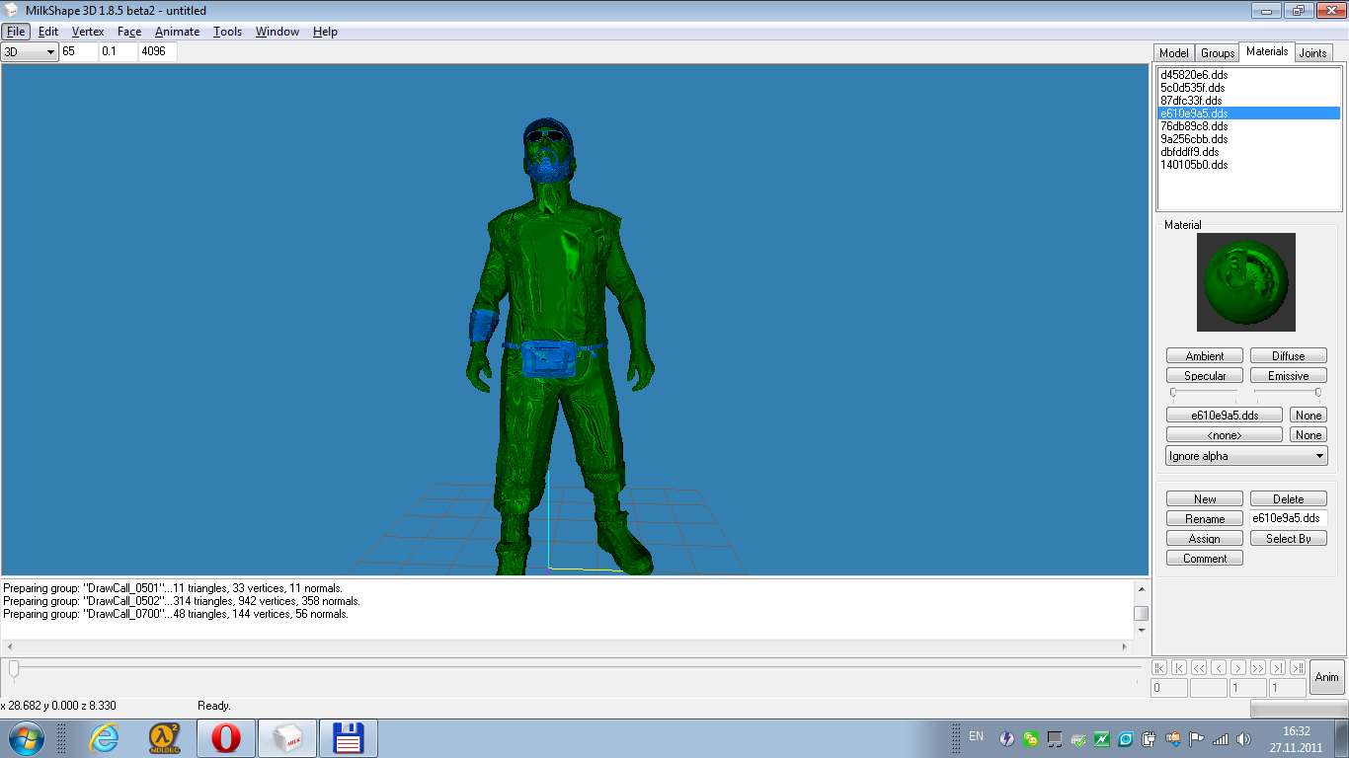Expand the Ignore alpha dropdown

click(x=1246, y=456)
